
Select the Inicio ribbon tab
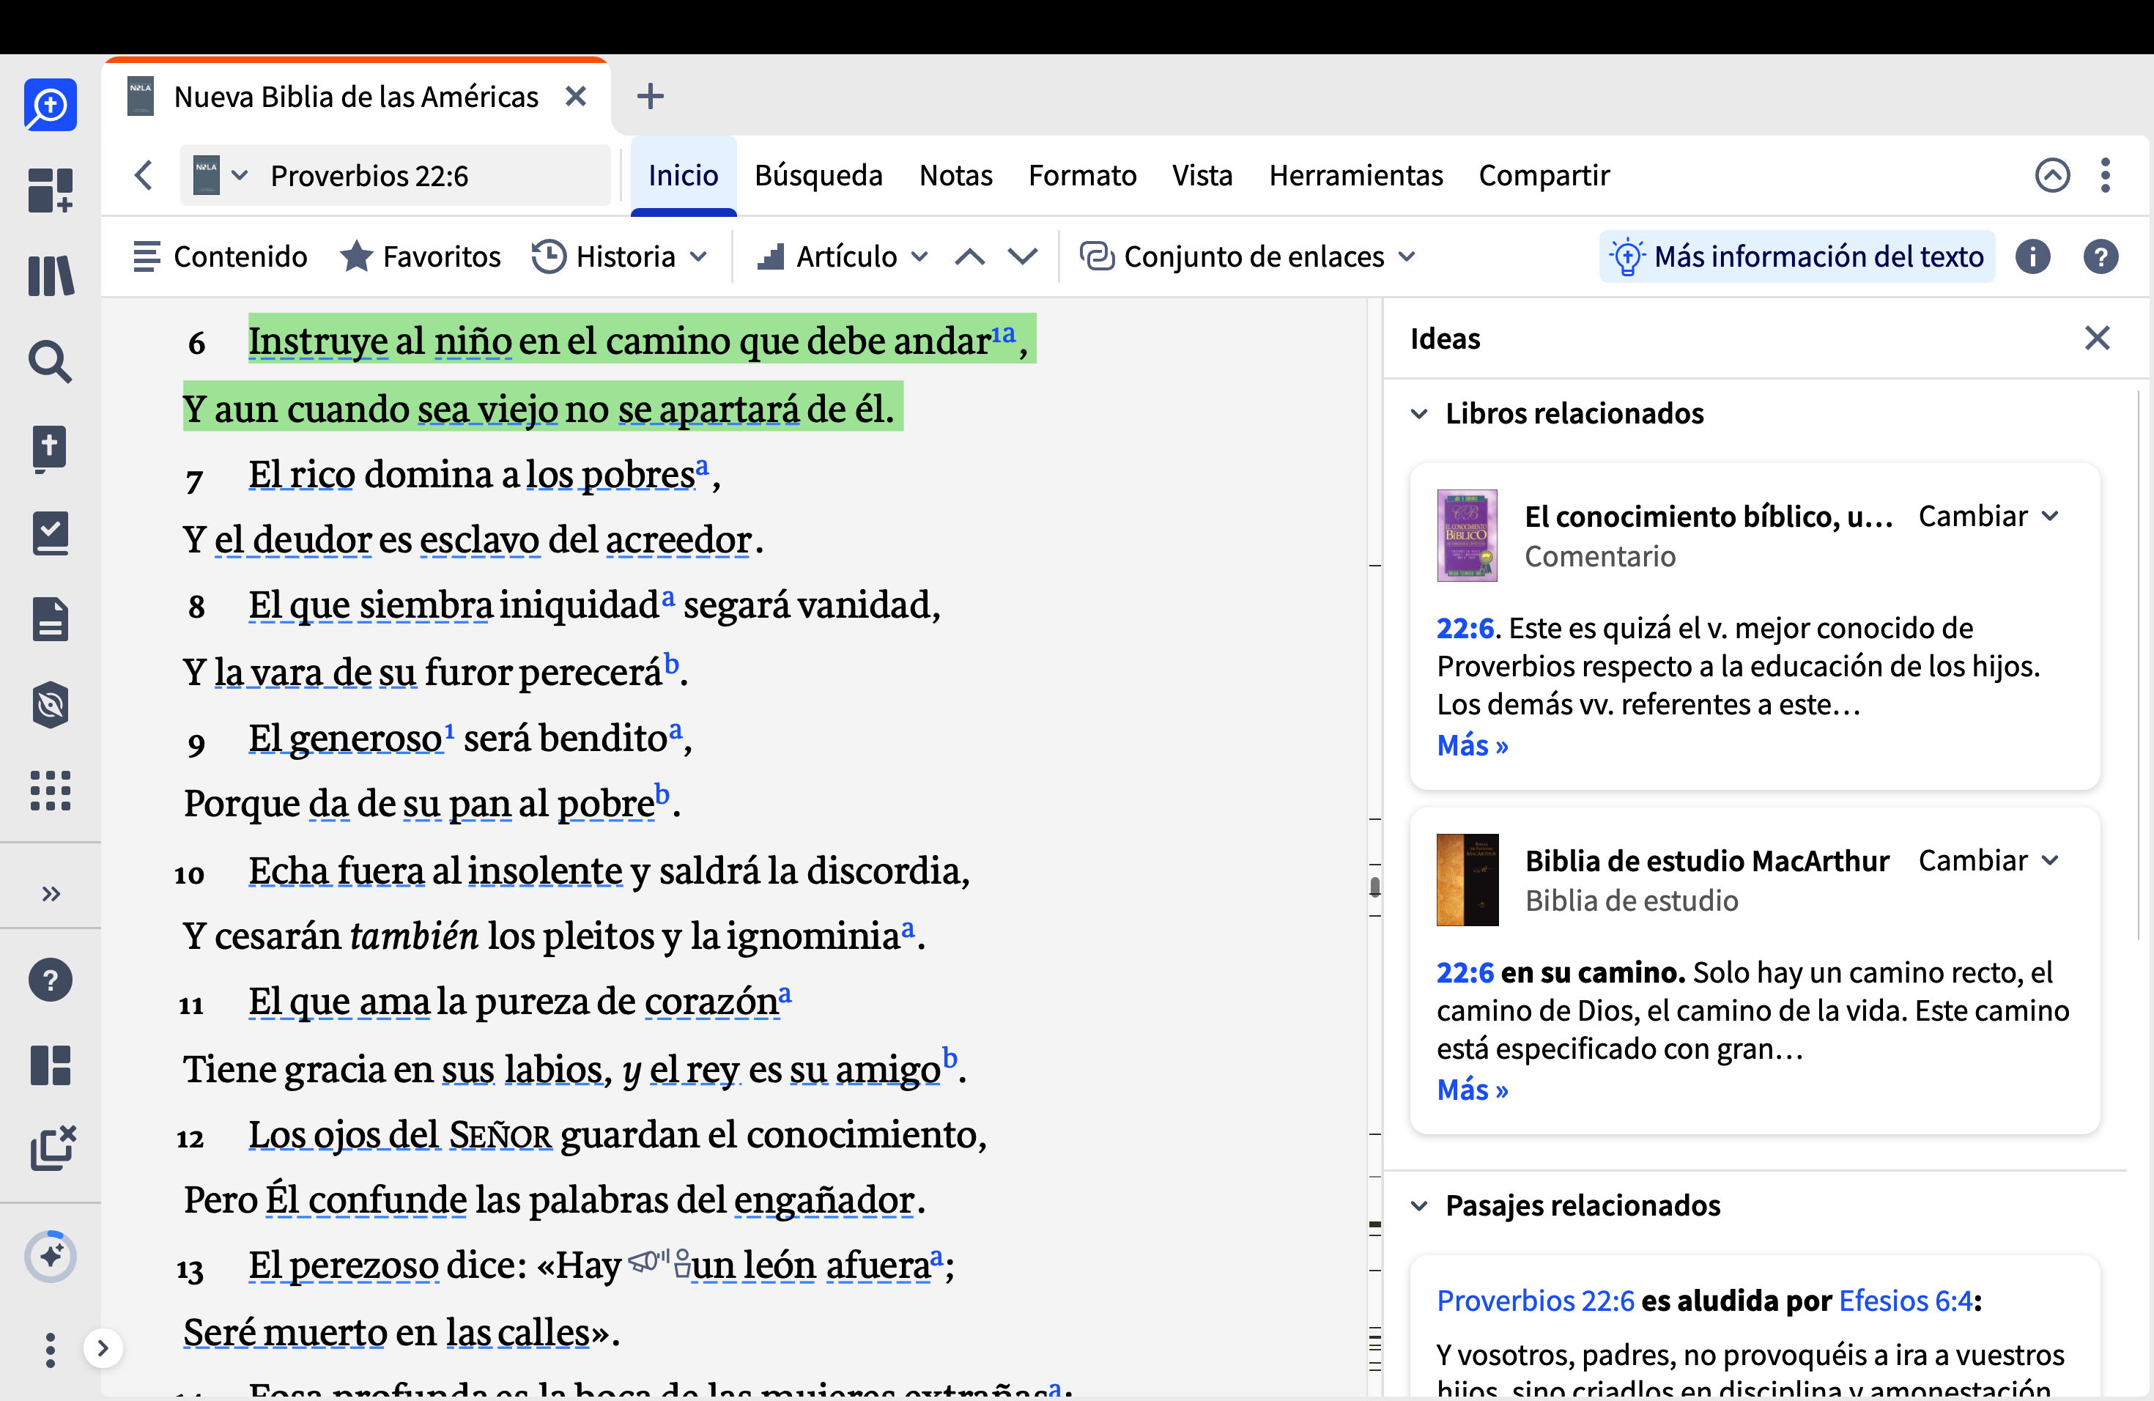[x=684, y=174]
